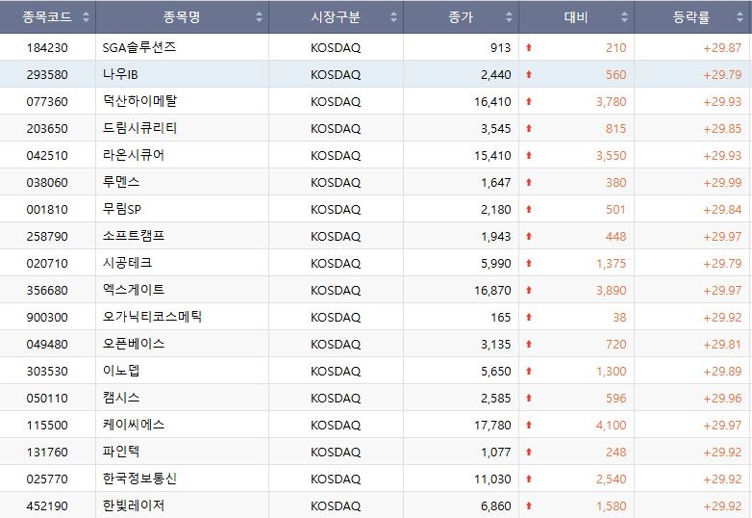Select stock name 루멘스

[121, 181]
